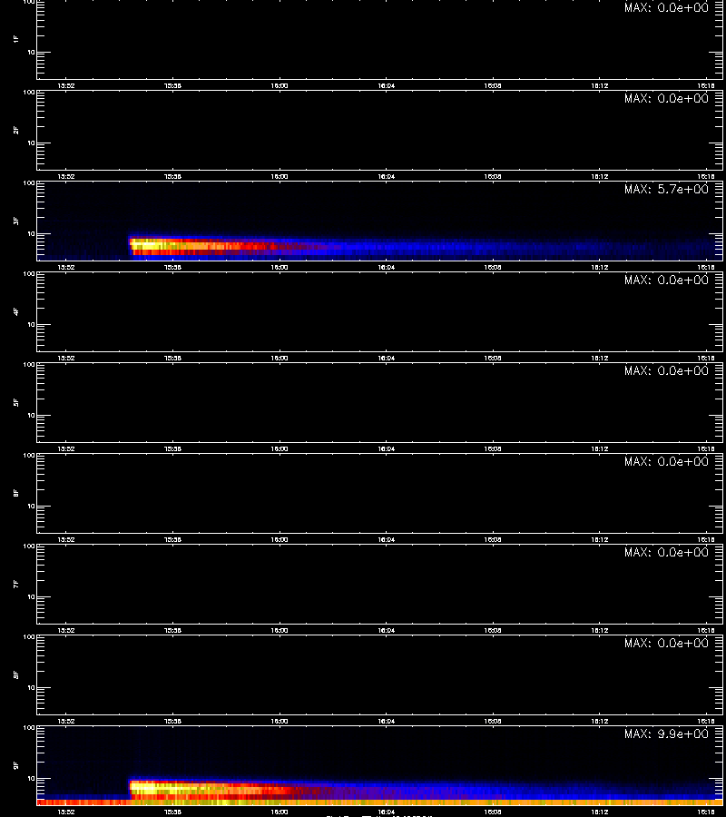Click the 10 axis tick label on panel 3F

[x=32, y=234]
